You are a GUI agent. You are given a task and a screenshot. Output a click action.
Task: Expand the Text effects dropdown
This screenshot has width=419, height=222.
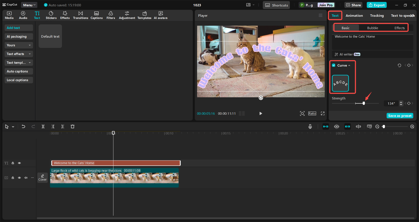pos(19,54)
